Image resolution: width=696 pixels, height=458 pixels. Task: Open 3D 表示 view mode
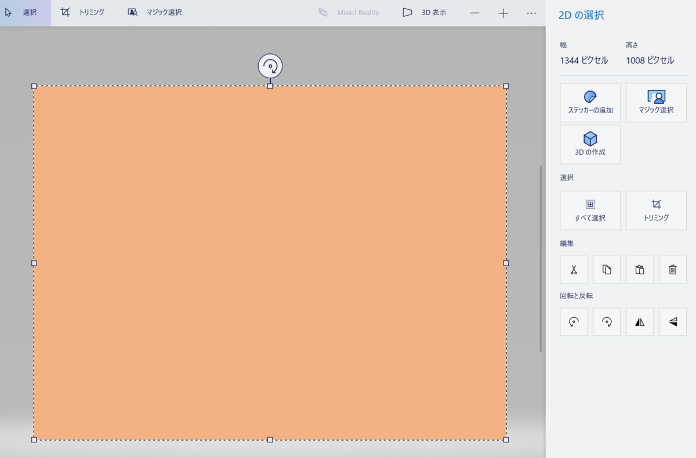coord(422,12)
